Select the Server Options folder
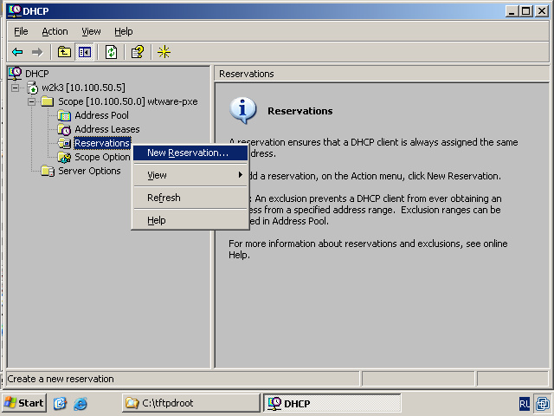 (88, 171)
